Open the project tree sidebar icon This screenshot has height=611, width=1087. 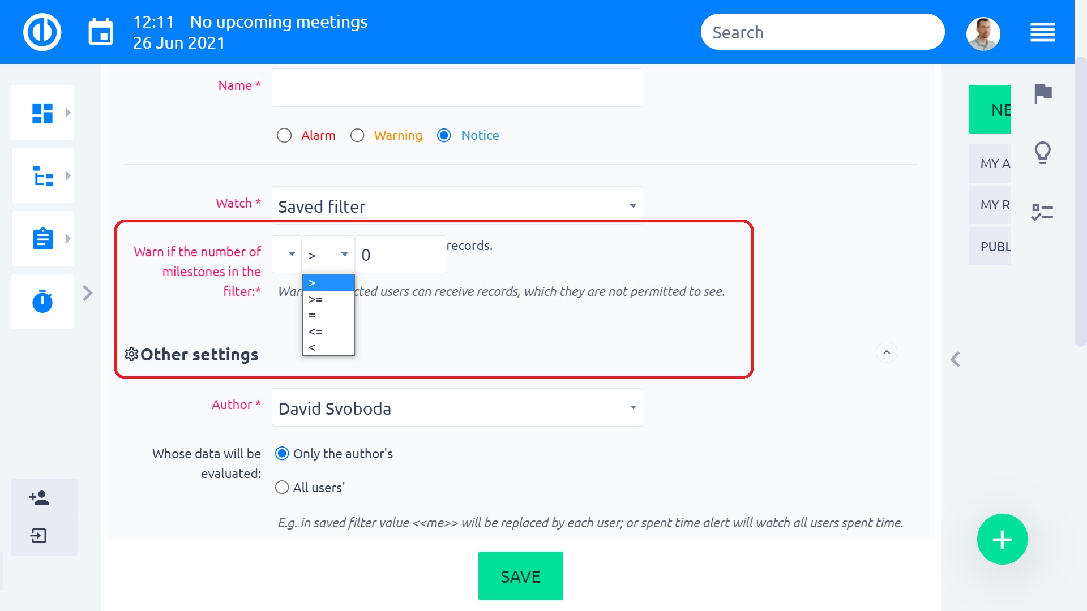[x=42, y=176]
